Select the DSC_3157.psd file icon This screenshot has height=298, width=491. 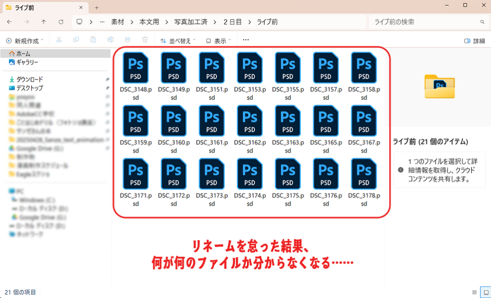tap(326, 68)
